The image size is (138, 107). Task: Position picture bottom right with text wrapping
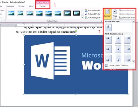[x=127, y=58]
